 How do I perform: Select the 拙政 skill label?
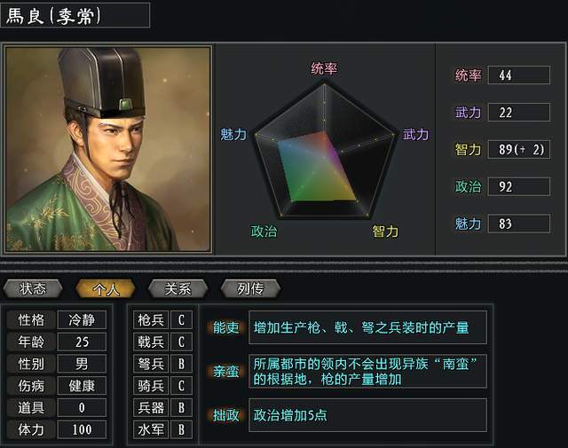tap(226, 415)
